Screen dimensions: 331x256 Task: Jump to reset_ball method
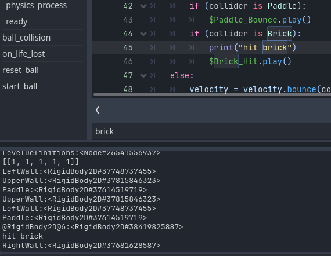point(20,70)
